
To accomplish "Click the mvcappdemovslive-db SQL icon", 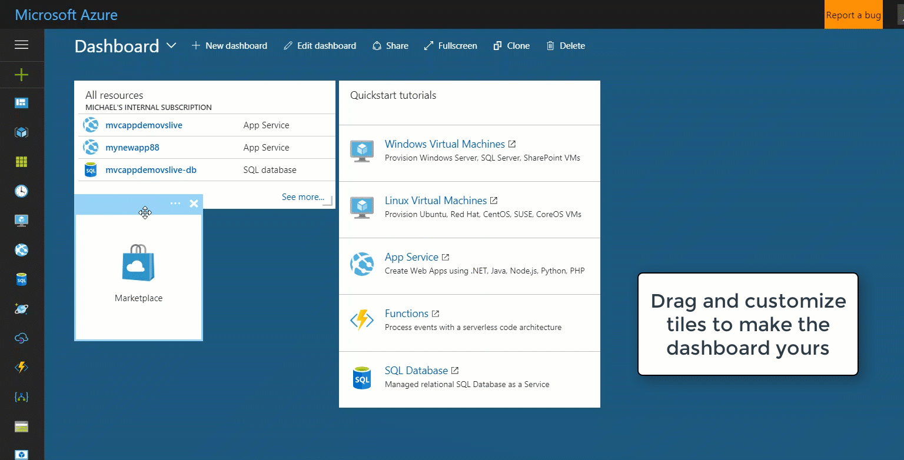I will (91, 170).
